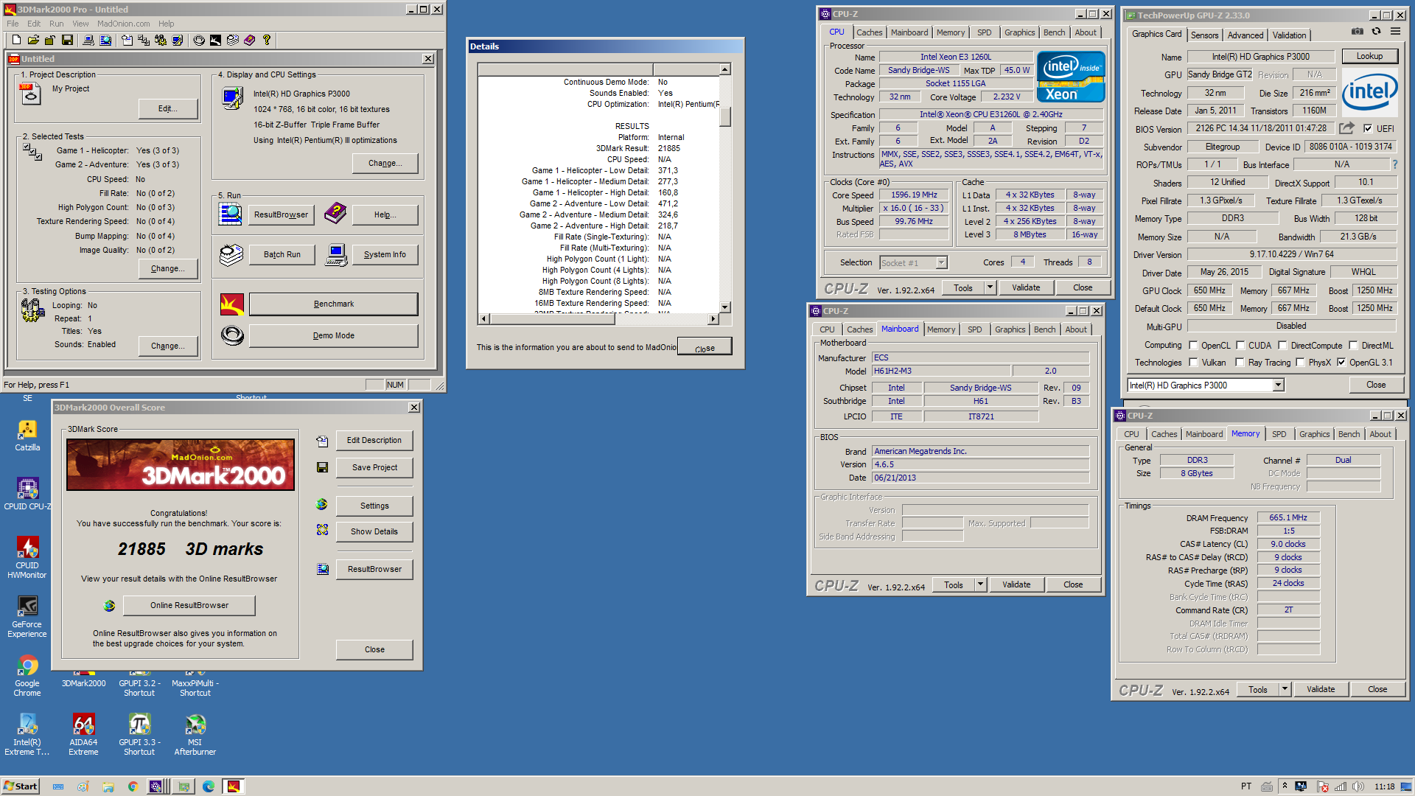Expand the Tools arrow in CPU-Z CPU window

990,287
